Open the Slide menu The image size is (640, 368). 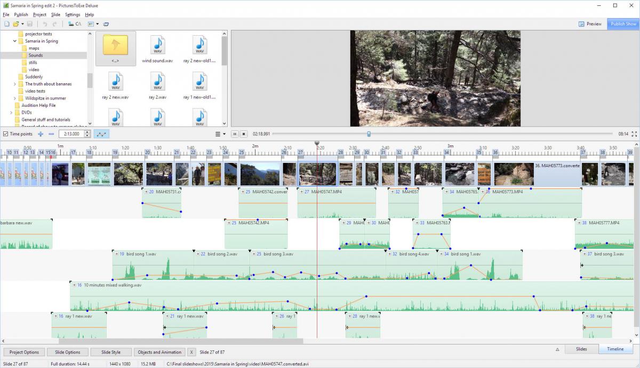pos(55,14)
